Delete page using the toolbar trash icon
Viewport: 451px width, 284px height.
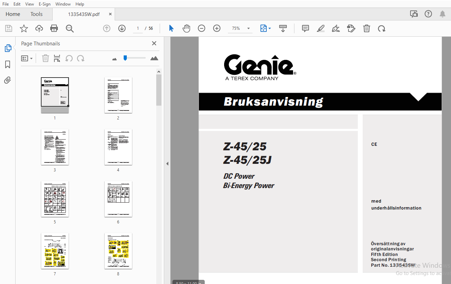pyautogui.click(x=366, y=28)
